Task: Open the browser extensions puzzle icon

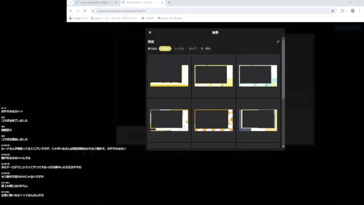Action: (342, 11)
